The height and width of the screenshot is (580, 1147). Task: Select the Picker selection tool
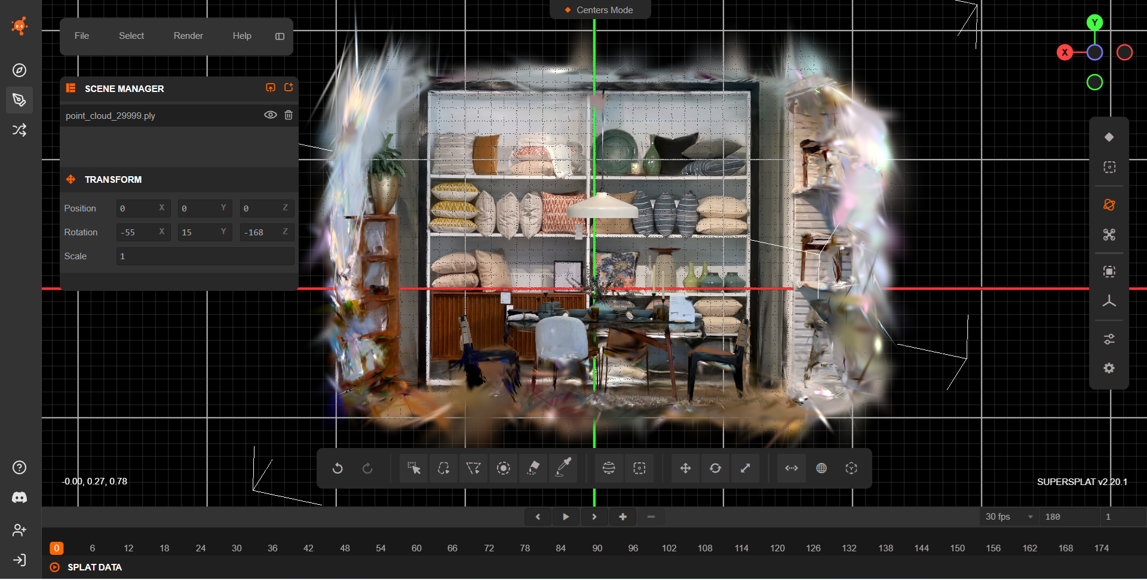click(413, 468)
